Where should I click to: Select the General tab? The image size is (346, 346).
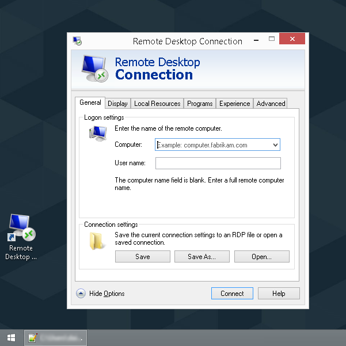(90, 102)
